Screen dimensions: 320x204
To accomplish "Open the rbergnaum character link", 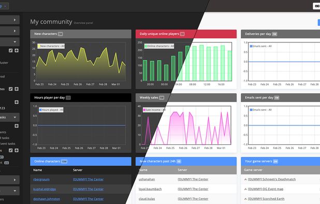I will pos(41,179).
